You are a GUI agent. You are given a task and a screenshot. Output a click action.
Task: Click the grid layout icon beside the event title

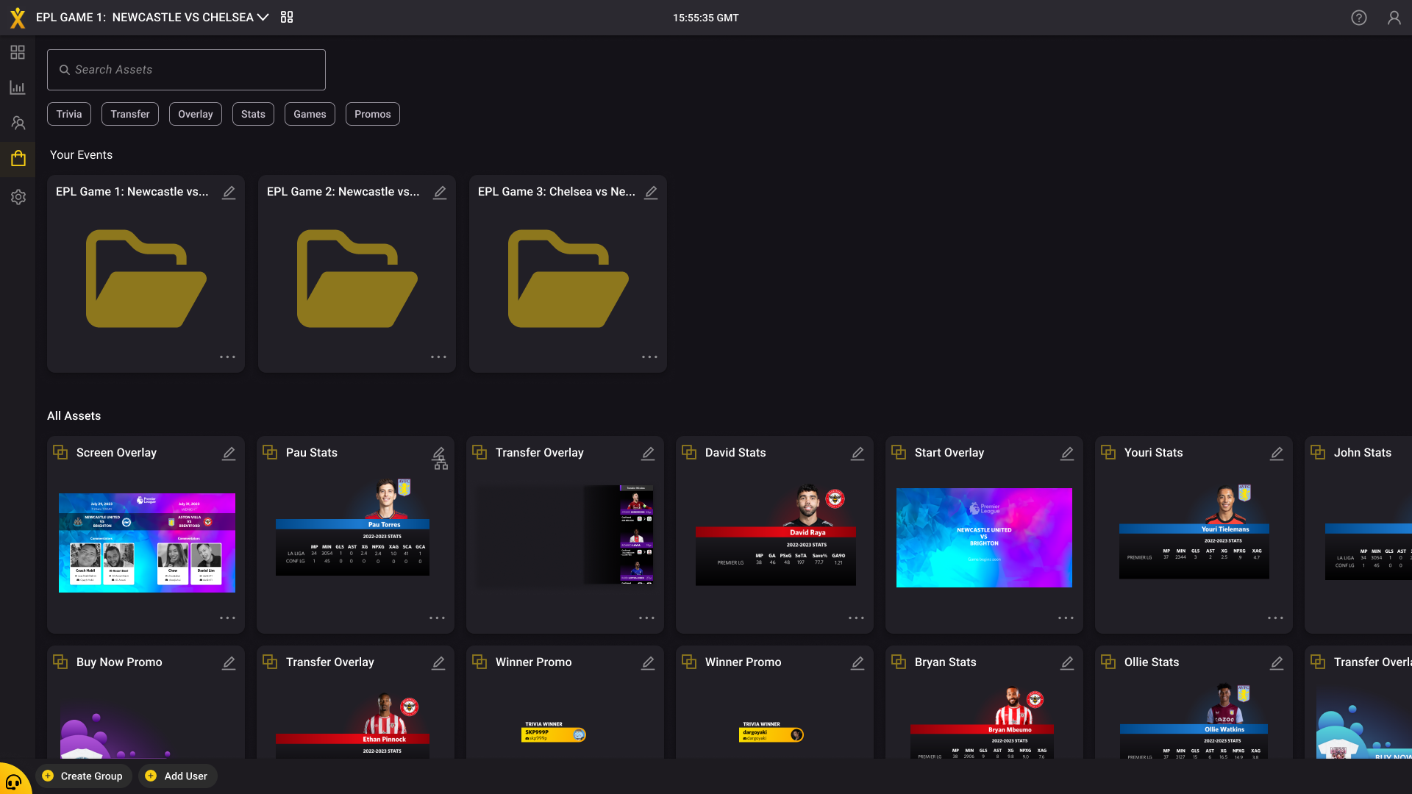click(286, 16)
